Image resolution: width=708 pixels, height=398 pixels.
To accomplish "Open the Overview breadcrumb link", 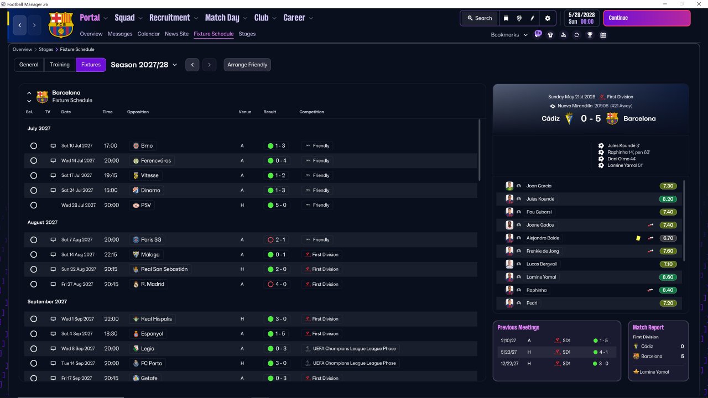I will click(22, 50).
